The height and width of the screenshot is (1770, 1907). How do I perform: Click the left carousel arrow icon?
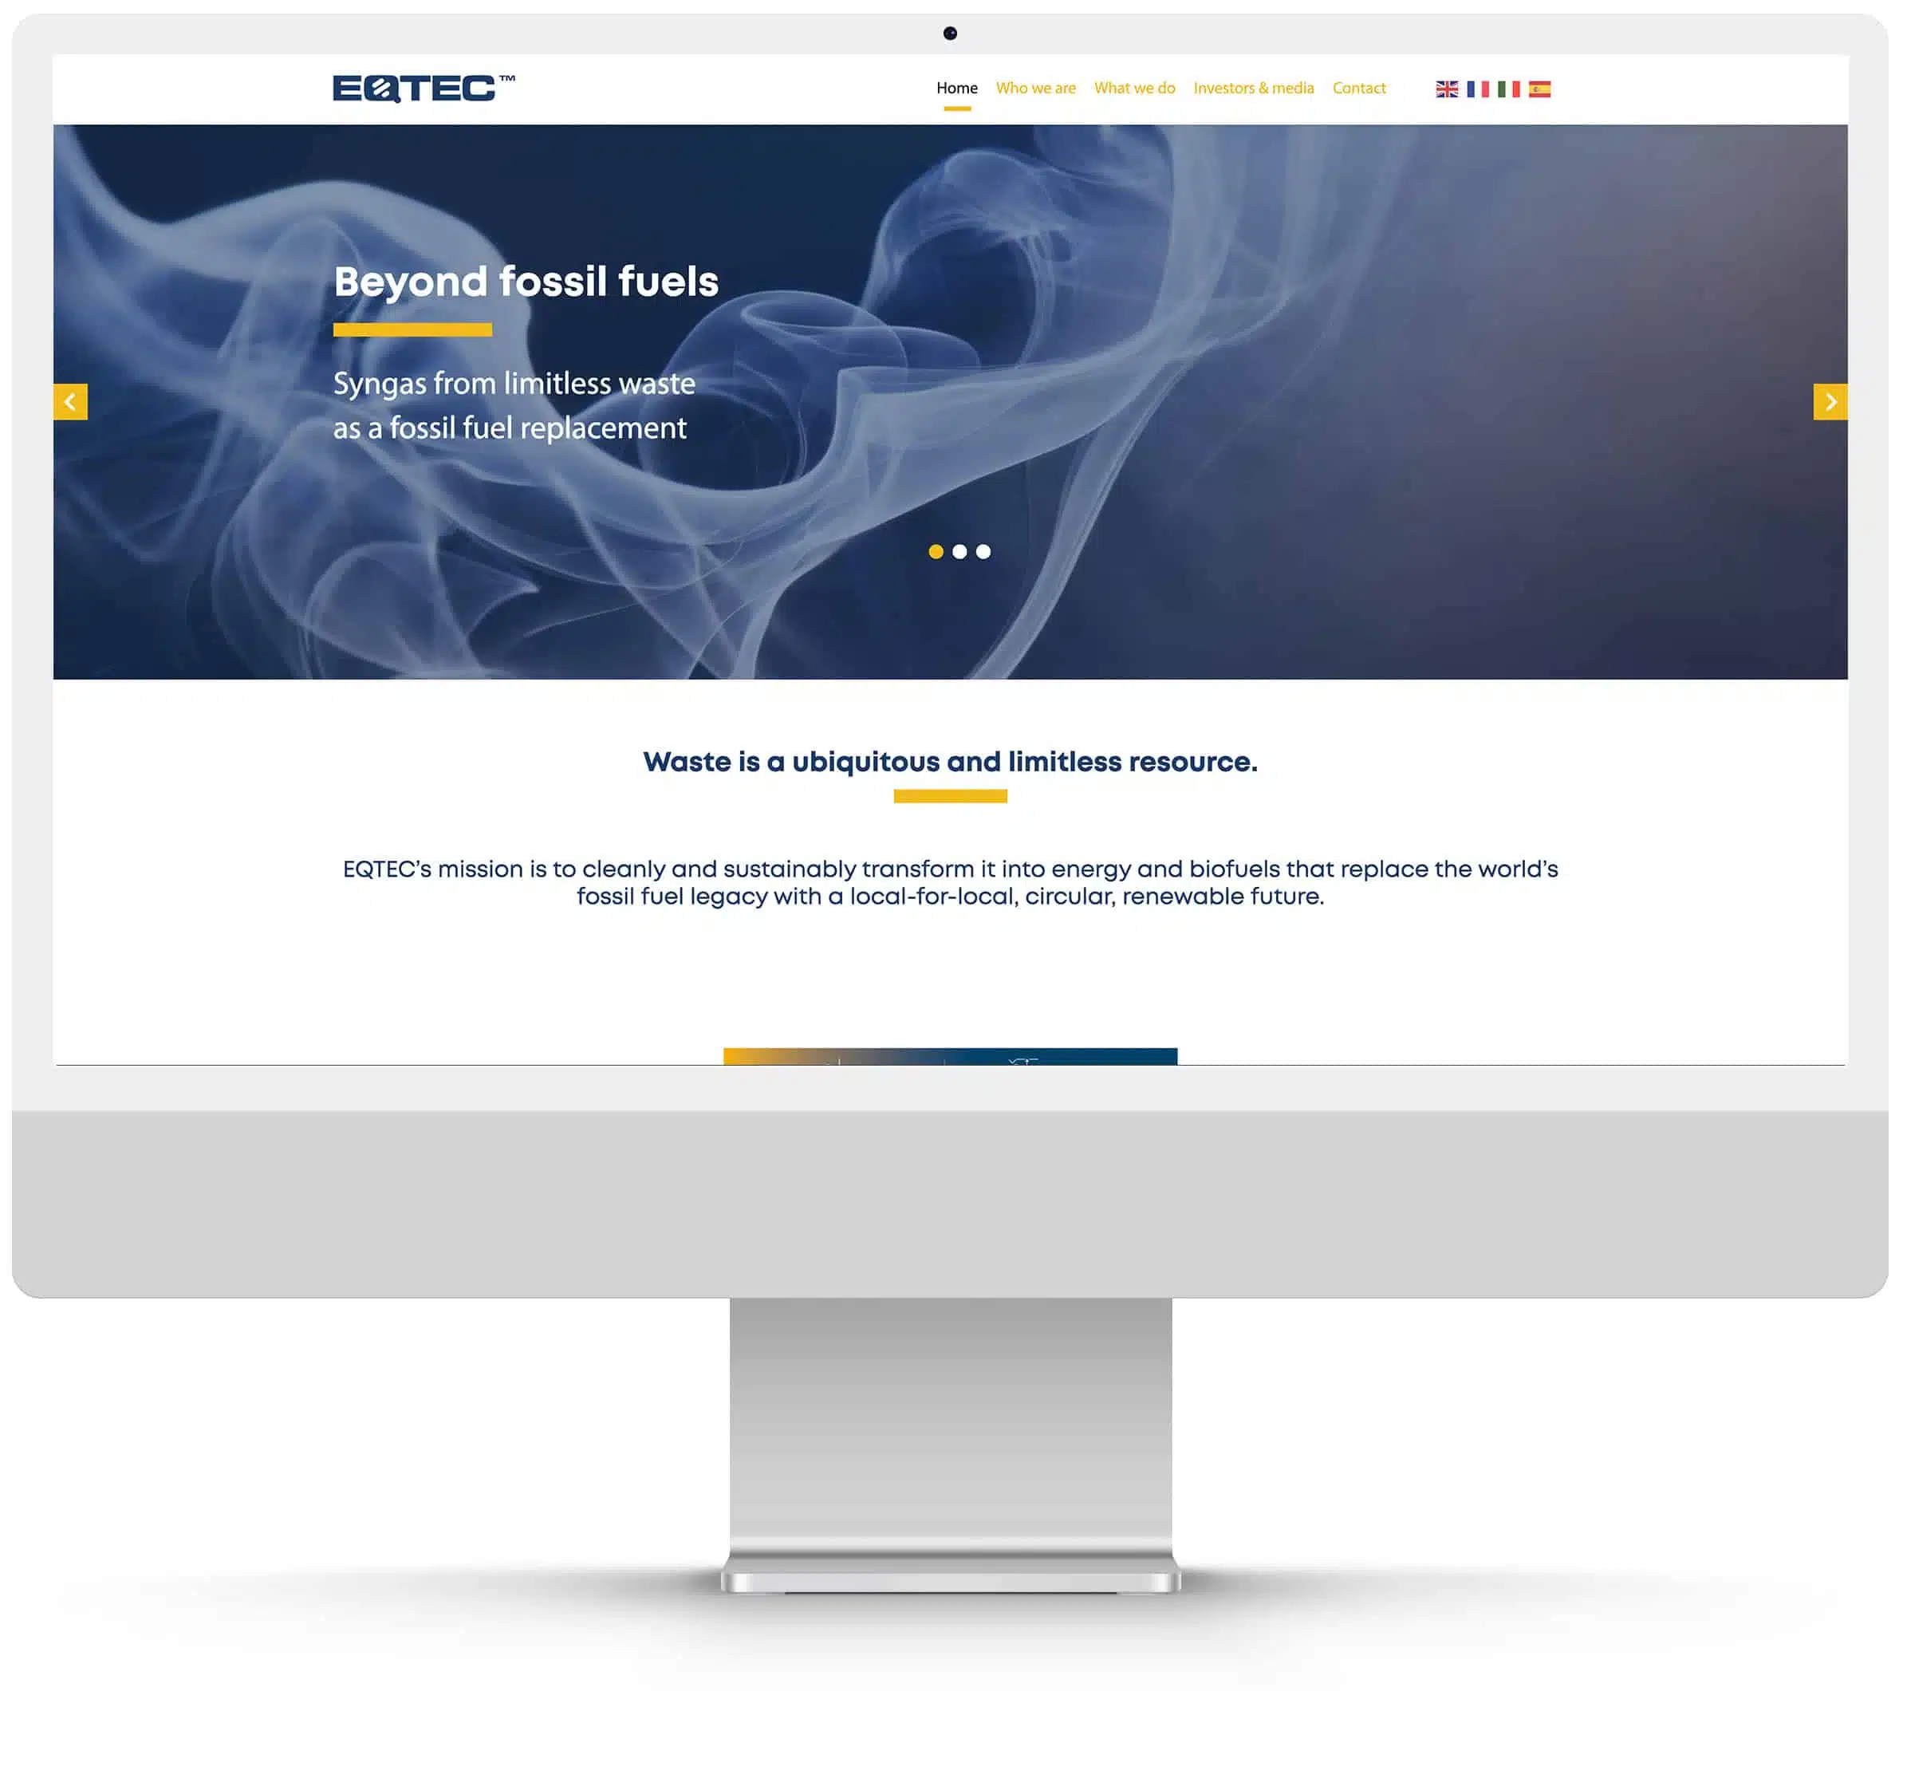click(x=70, y=401)
